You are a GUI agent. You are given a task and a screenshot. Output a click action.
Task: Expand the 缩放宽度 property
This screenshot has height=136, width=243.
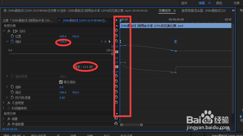point(7,76)
